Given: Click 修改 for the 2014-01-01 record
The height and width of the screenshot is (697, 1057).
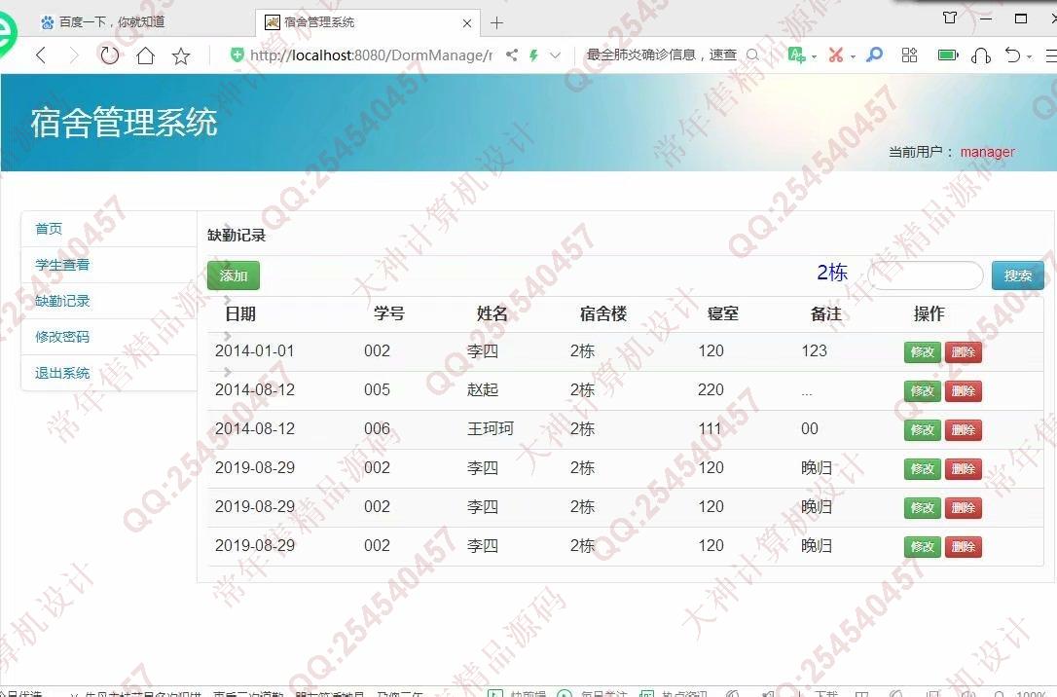Looking at the screenshot, I should 922,351.
